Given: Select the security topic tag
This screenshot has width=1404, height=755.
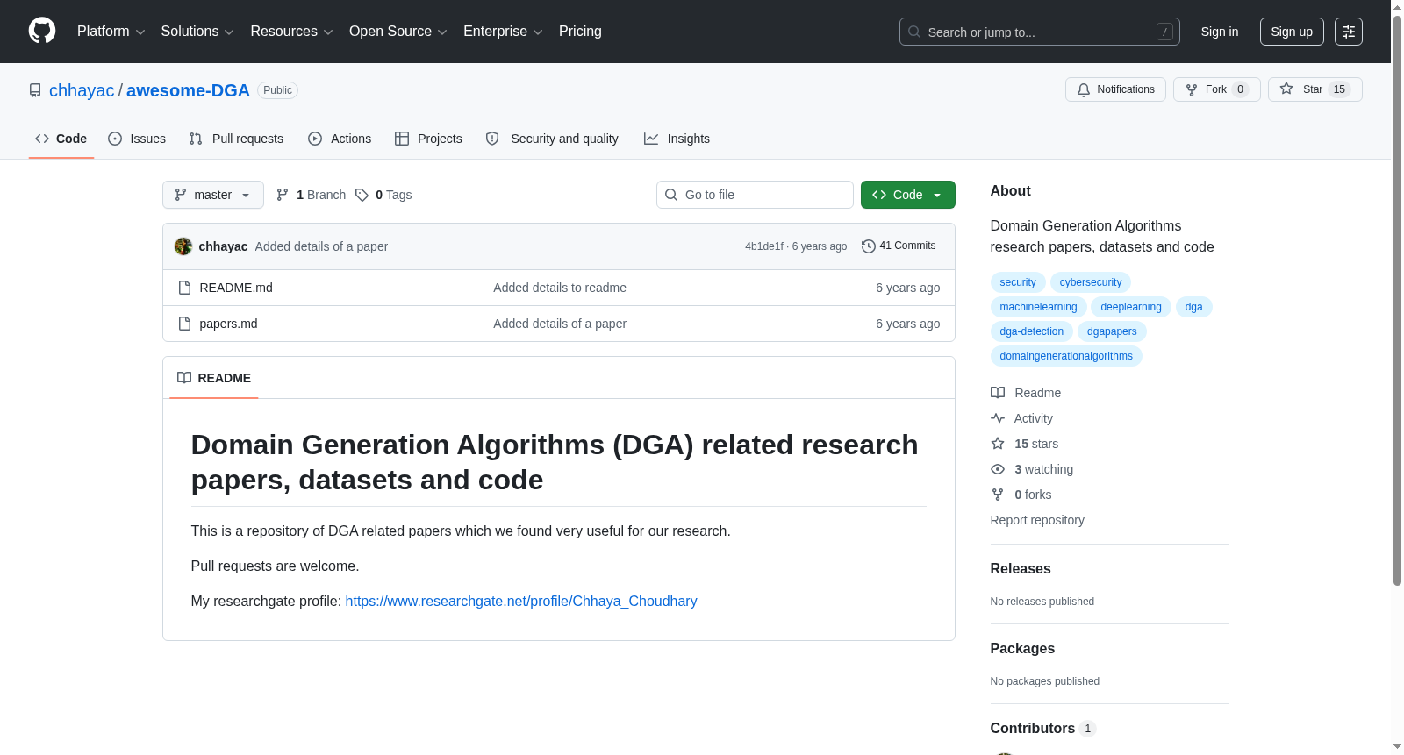Looking at the screenshot, I should (x=1018, y=282).
